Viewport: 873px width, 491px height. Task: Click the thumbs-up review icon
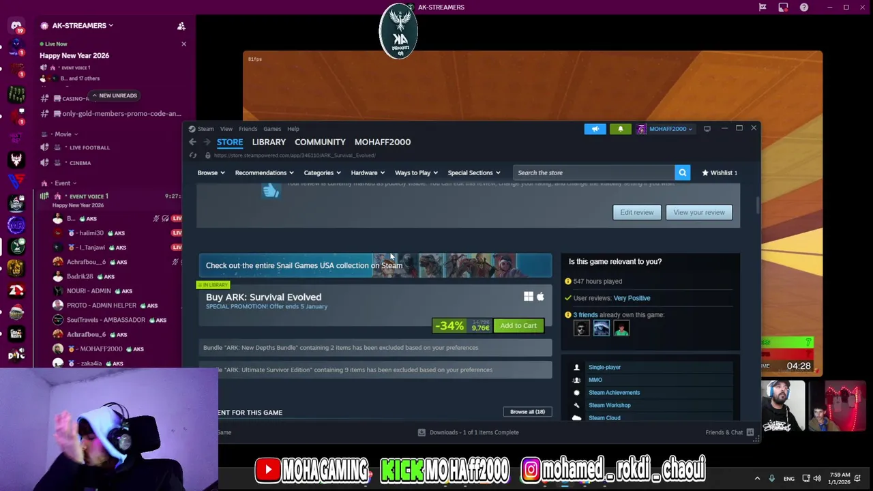click(271, 191)
